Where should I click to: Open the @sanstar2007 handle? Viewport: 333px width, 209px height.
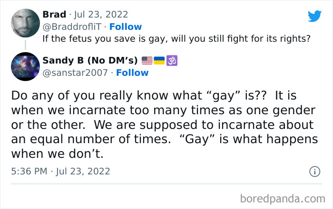pos(76,73)
